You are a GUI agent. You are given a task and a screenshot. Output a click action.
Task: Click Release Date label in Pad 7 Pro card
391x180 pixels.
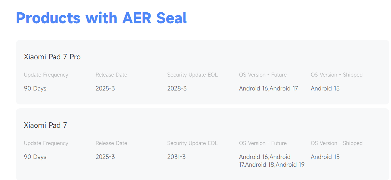click(111, 75)
